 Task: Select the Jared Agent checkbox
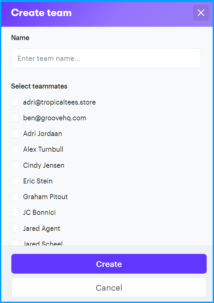(x=15, y=229)
